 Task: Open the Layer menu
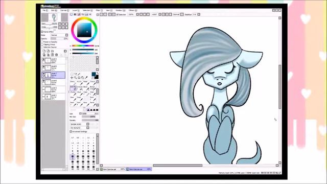tap(76, 10)
